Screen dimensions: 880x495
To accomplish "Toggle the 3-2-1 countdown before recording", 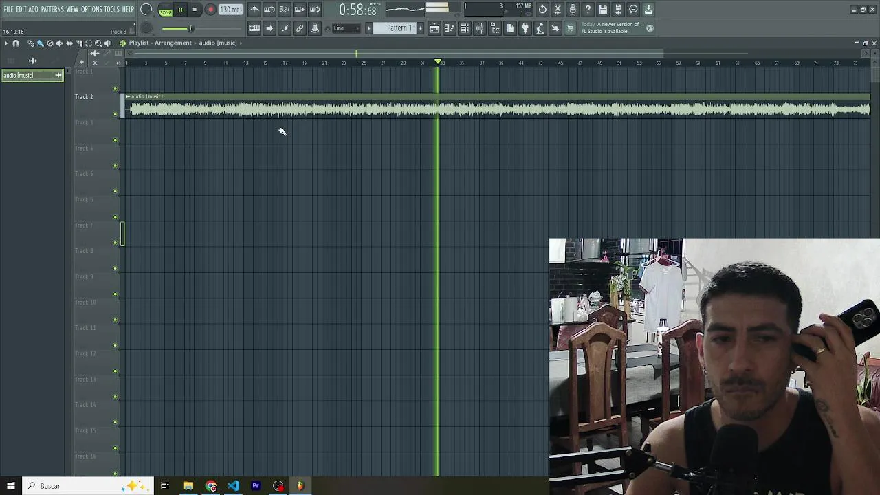I will point(285,10).
